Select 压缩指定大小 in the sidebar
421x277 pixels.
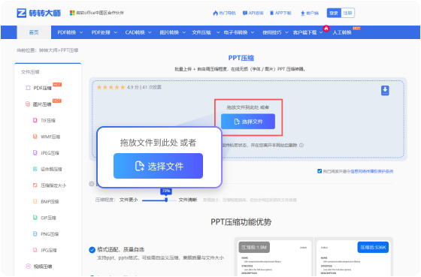50,185
